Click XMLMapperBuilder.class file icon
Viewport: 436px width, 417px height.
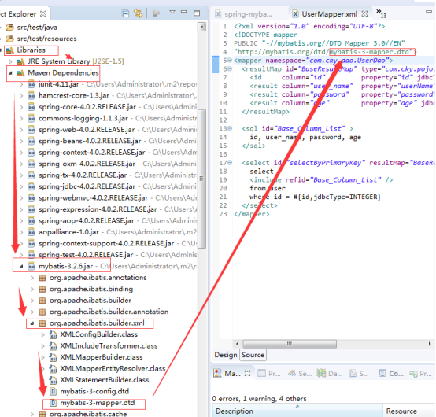coord(53,357)
